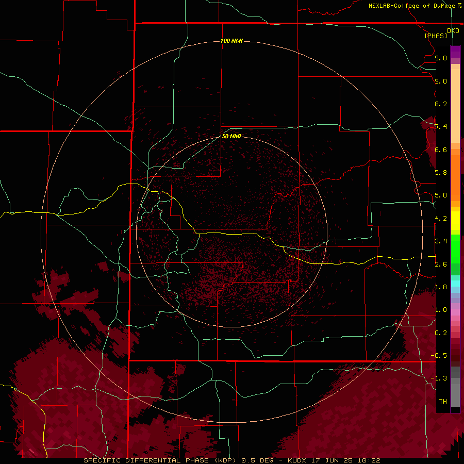Click the 17 JUN 25 10:22 timestamp
This screenshot has width=464, height=464.
click(345, 460)
